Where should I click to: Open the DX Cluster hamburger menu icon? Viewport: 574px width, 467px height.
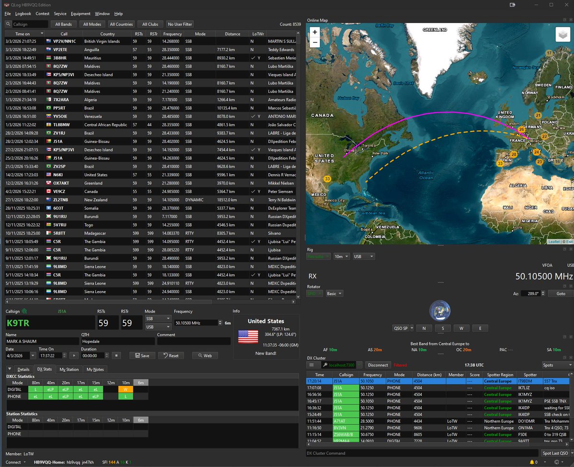click(x=312, y=365)
